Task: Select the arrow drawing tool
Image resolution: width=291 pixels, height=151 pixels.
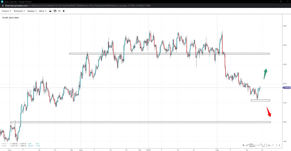Action: point(244,145)
